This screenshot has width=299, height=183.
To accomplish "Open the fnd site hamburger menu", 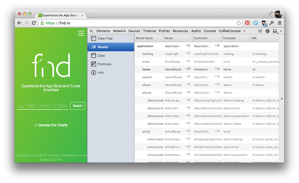I will [x=81, y=33].
